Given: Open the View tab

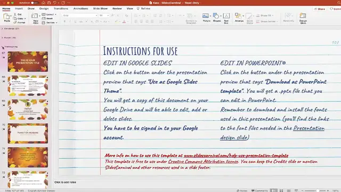Looking at the screenshot, I should point(129,9).
